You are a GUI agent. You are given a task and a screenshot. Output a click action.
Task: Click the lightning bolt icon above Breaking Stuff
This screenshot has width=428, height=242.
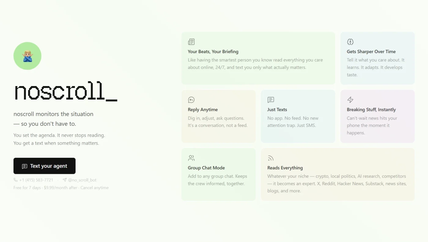(350, 100)
